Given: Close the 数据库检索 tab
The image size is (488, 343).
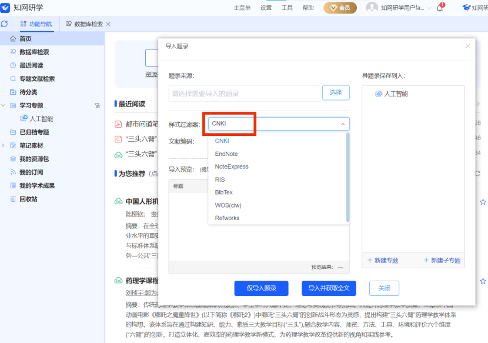Looking at the screenshot, I should coord(108,24).
